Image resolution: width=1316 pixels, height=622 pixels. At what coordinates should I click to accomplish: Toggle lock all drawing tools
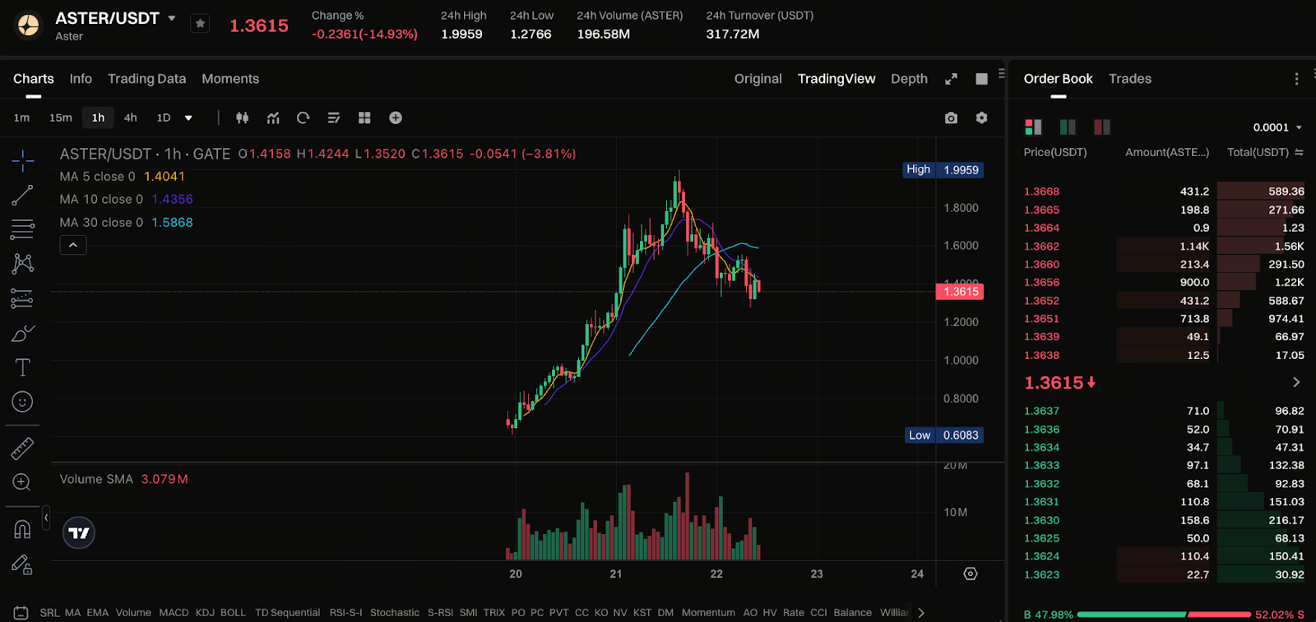(x=22, y=564)
